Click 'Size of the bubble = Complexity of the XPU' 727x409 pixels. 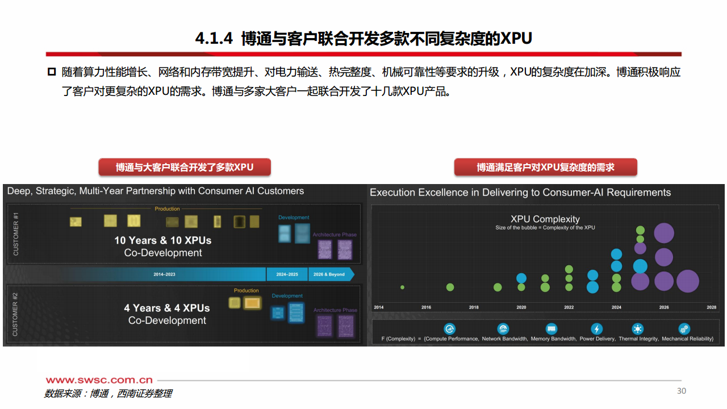pos(545,228)
